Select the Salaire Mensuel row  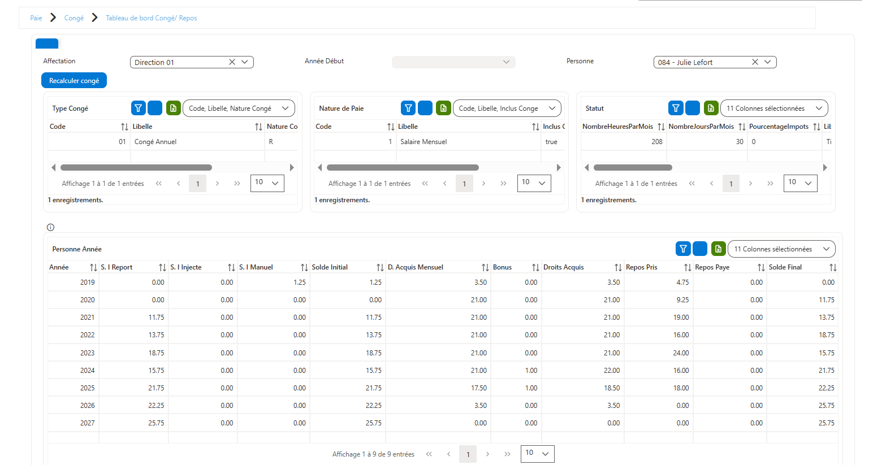439,142
